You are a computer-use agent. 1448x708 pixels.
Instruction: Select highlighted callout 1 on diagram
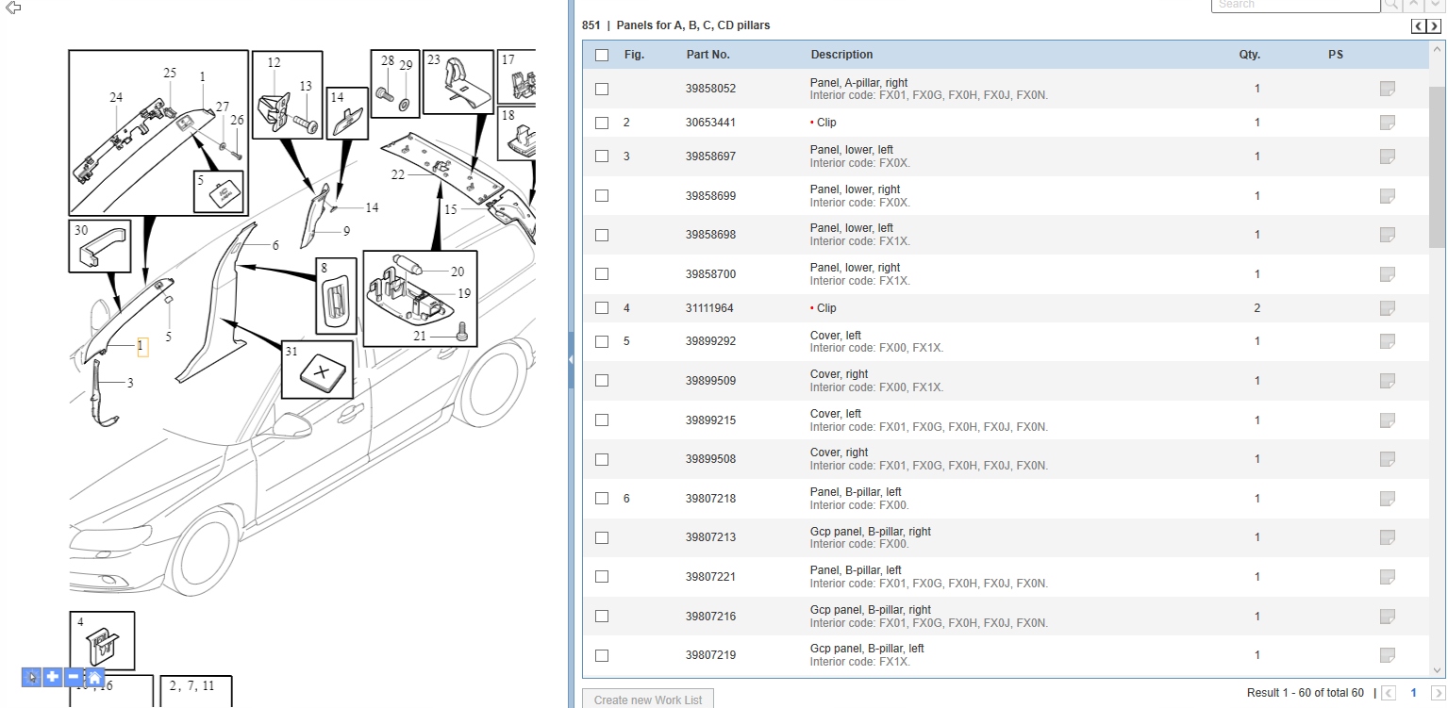pos(141,347)
